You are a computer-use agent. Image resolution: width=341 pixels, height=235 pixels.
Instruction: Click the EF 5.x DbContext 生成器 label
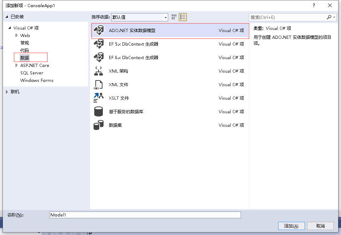(134, 44)
